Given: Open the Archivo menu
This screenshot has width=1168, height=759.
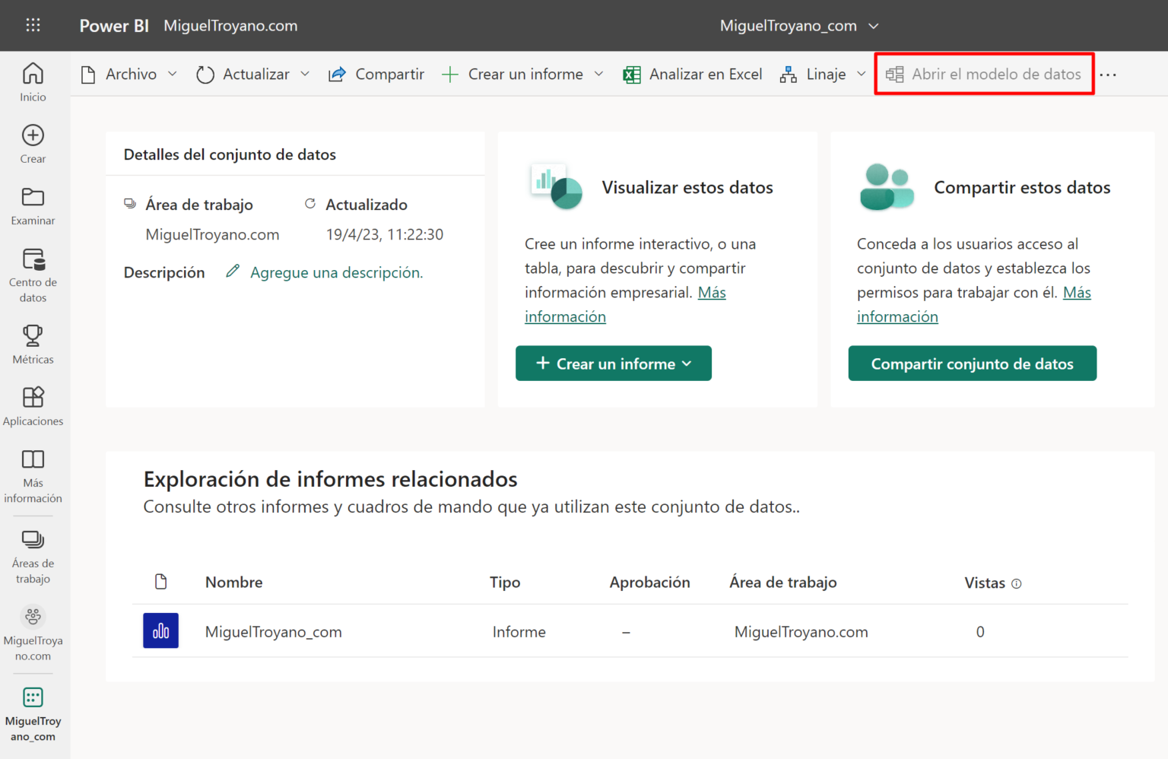Looking at the screenshot, I should [x=129, y=74].
